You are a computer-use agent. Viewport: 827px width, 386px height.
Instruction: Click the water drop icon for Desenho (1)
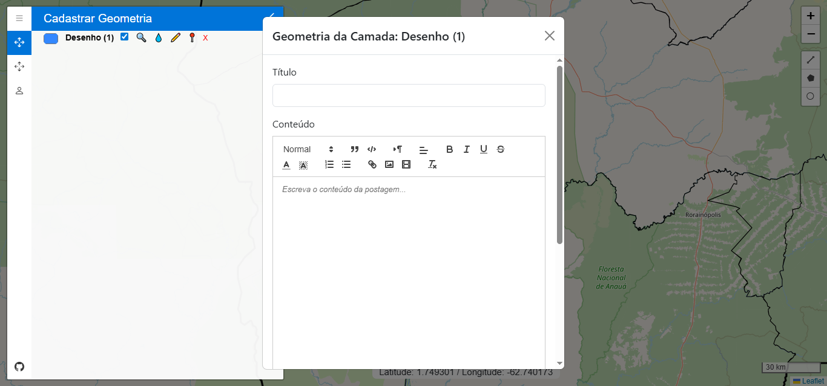(x=159, y=37)
